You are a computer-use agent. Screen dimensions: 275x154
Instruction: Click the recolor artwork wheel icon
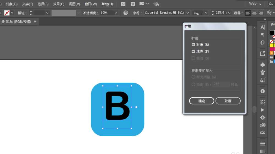126,13
